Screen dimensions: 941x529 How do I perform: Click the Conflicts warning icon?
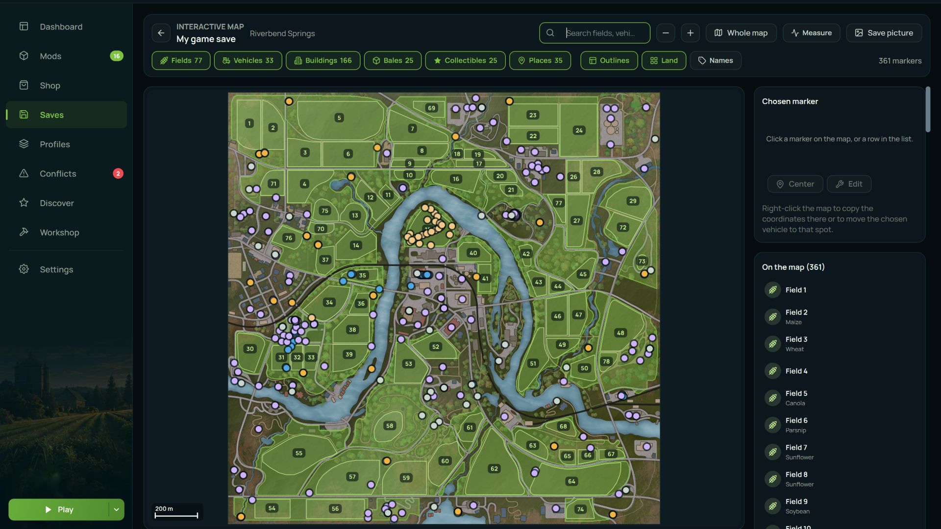[24, 173]
